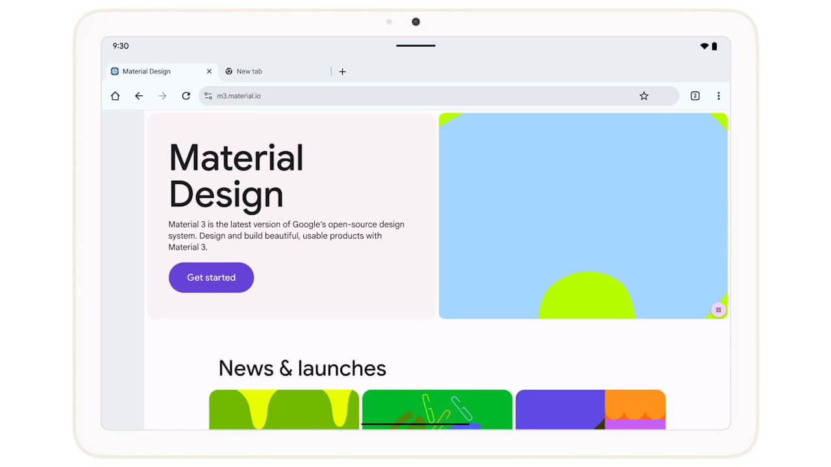Tap the Wi-Fi status icon

[x=704, y=46]
